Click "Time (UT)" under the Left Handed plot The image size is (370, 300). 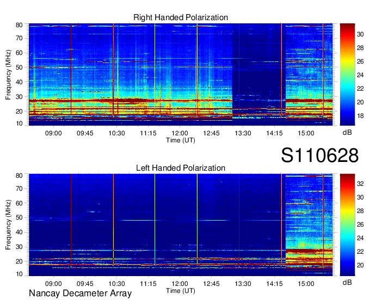[x=181, y=291]
